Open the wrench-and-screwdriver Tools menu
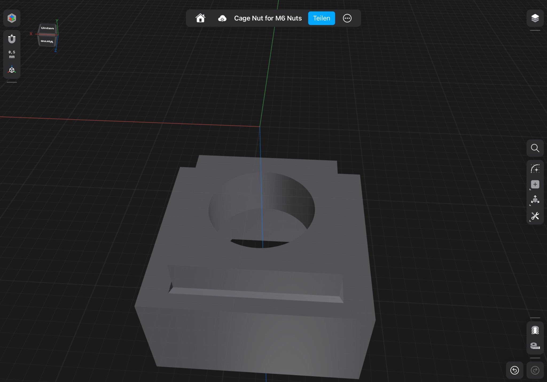The width and height of the screenshot is (547, 382). pyautogui.click(x=535, y=216)
